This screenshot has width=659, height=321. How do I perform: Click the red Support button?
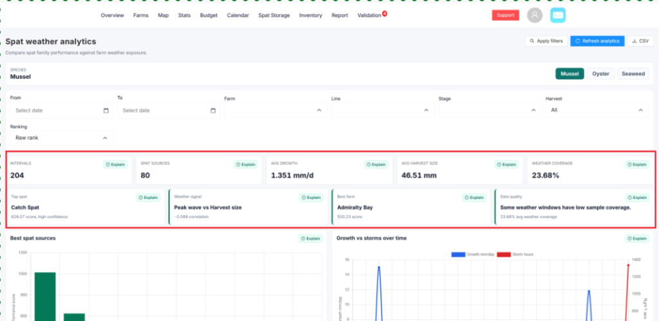506,15
